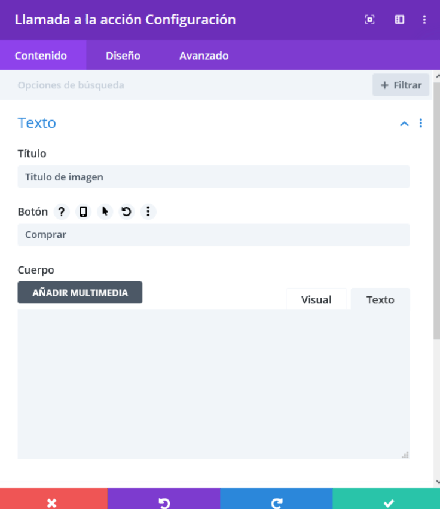
Task: Click the Filtrar button
Action: pyautogui.click(x=401, y=85)
